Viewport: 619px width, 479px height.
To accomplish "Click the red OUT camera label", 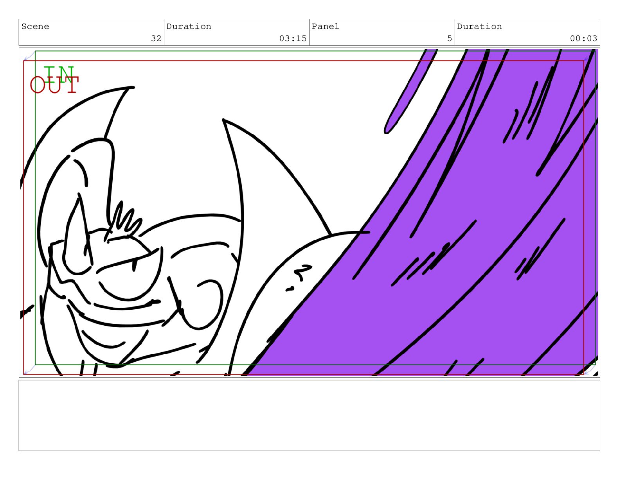I will coord(54,85).
